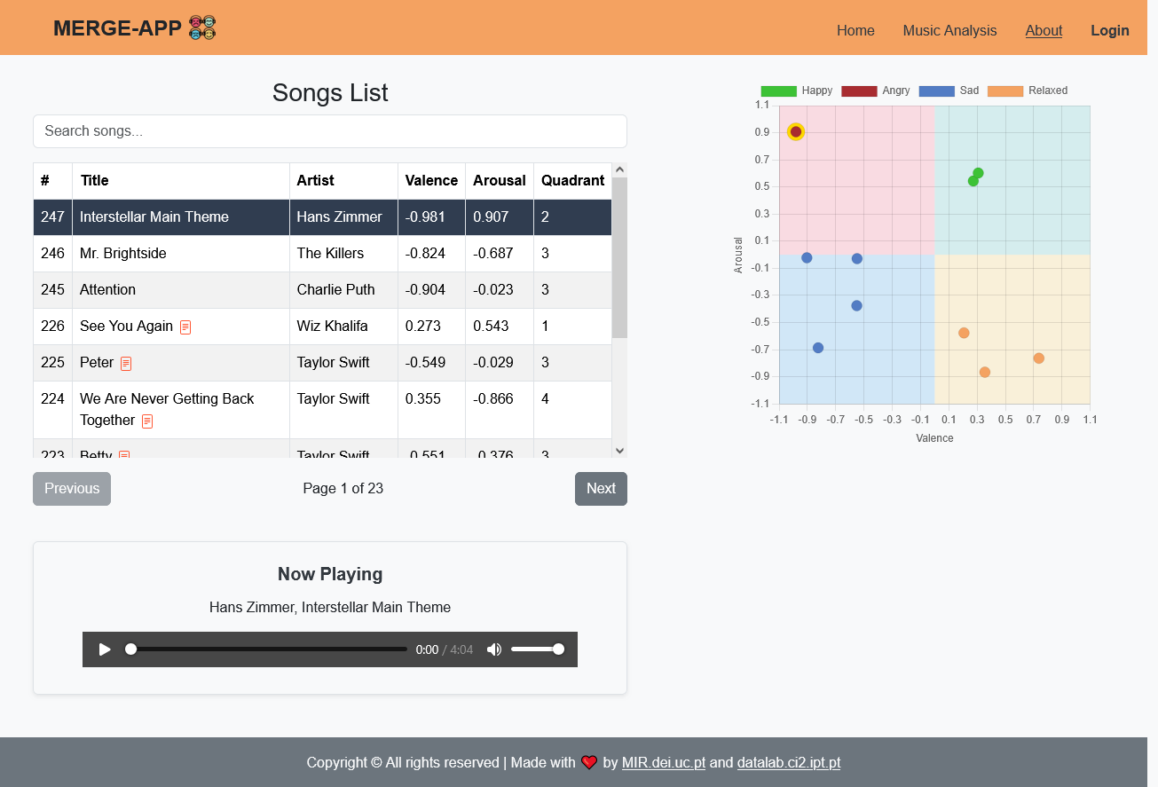The height and width of the screenshot is (787, 1158).
Task: Click the Login link in the navbar
Action: coord(1110,30)
